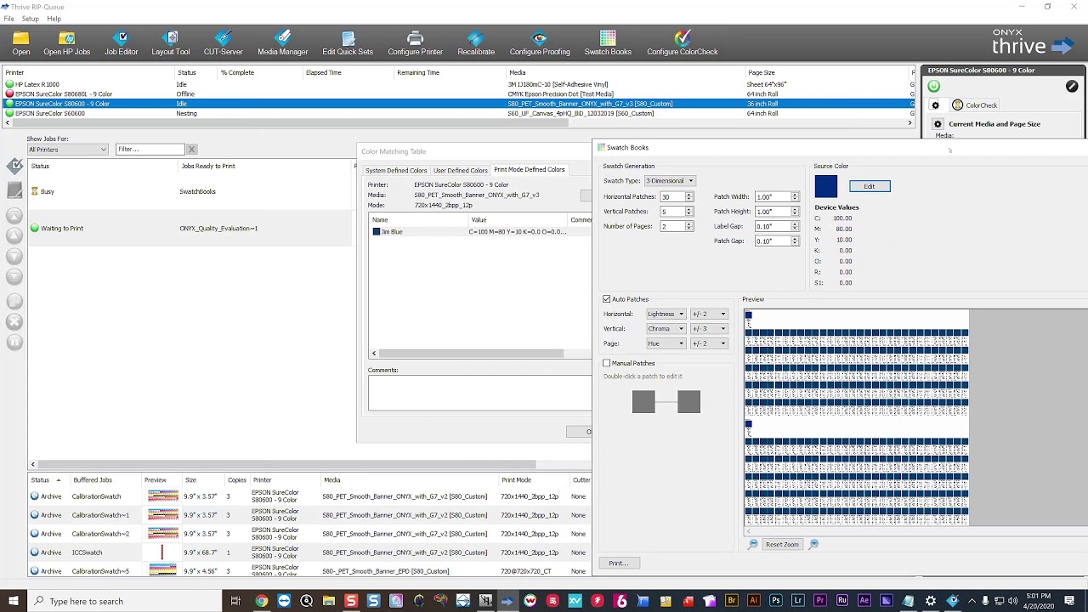1088x612 pixels.
Task: Uncheck the Auto Patches checkbox
Action: [x=607, y=299]
